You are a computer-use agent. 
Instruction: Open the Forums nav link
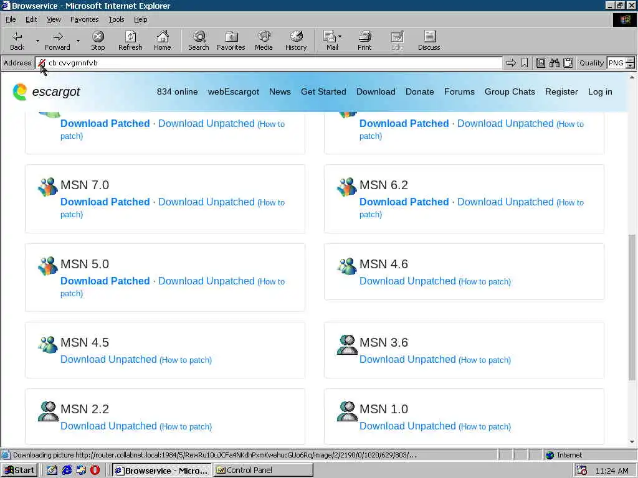click(459, 92)
